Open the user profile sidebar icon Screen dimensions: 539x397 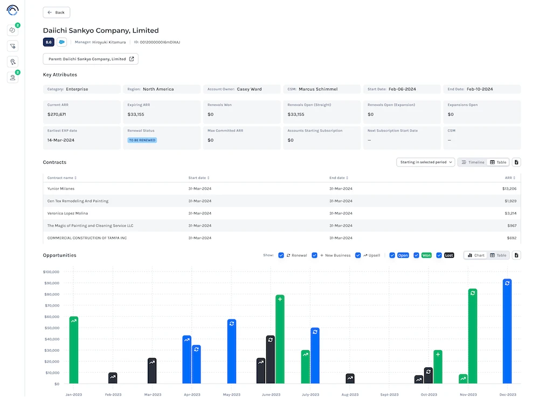pyautogui.click(x=12, y=78)
